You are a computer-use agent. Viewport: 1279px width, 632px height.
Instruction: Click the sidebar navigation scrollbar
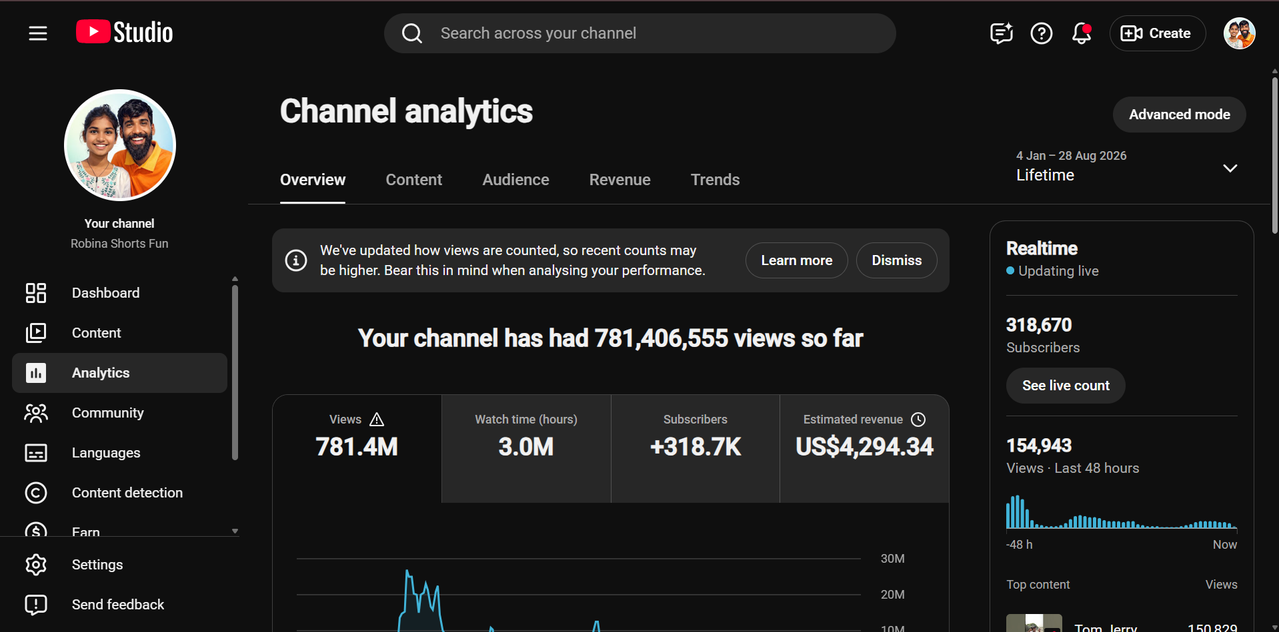(235, 373)
